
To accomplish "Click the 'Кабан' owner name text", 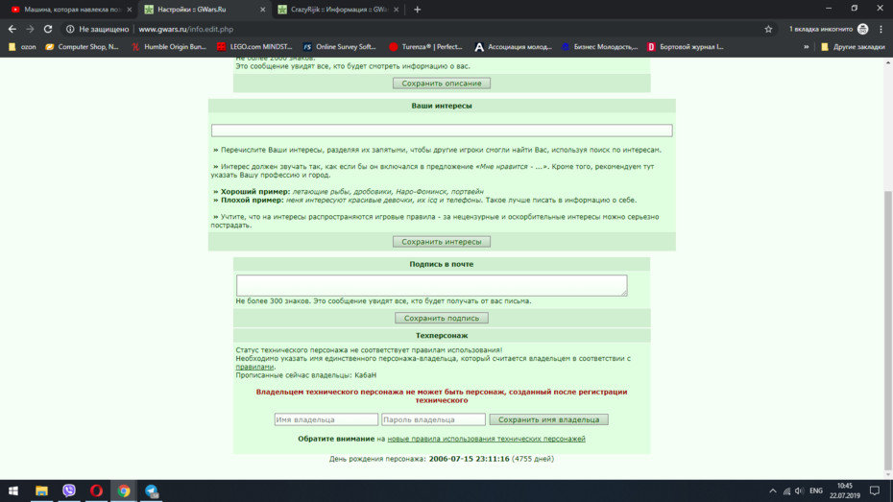I will point(366,375).
